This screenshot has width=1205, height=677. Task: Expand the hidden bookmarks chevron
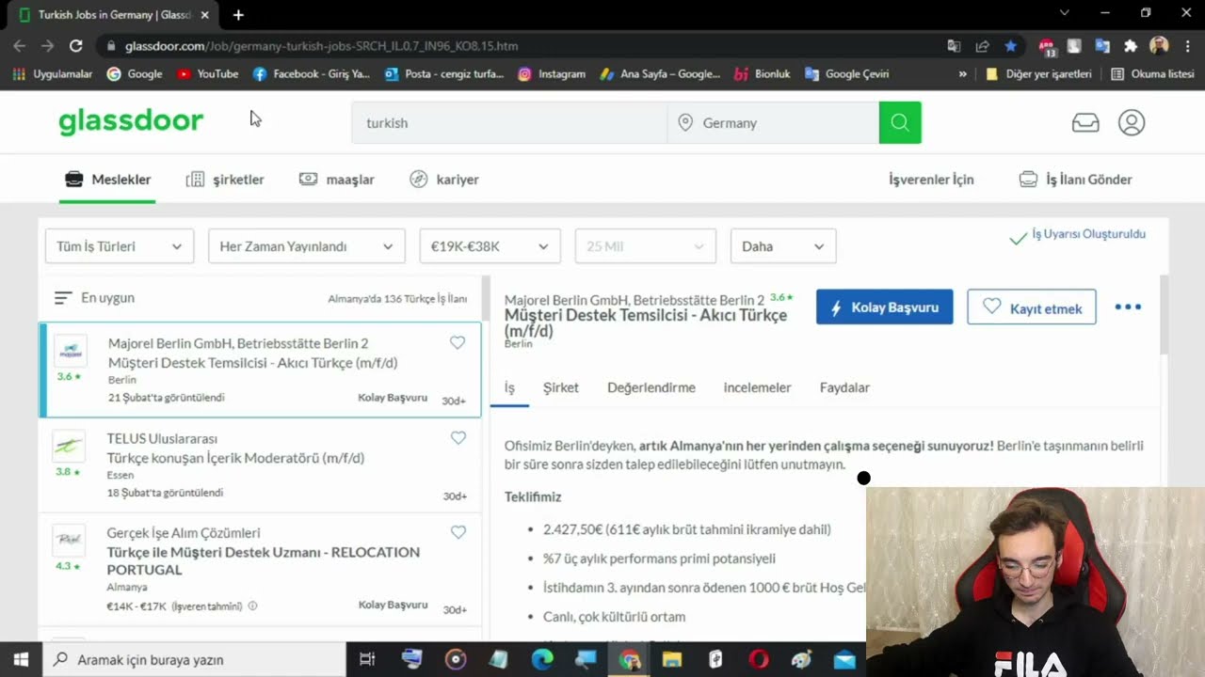pyautogui.click(x=962, y=73)
